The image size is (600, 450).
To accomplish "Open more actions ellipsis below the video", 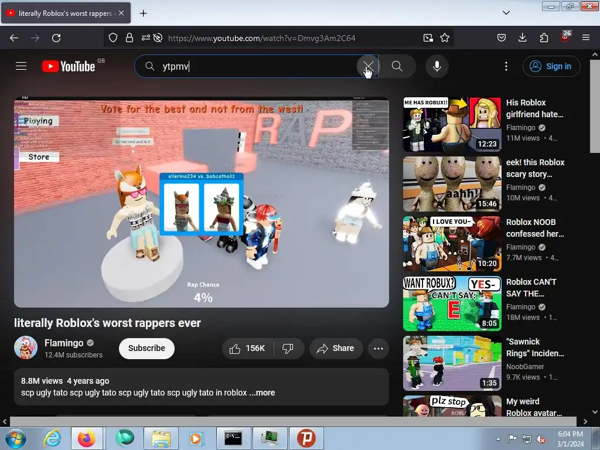I will click(379, 348).
